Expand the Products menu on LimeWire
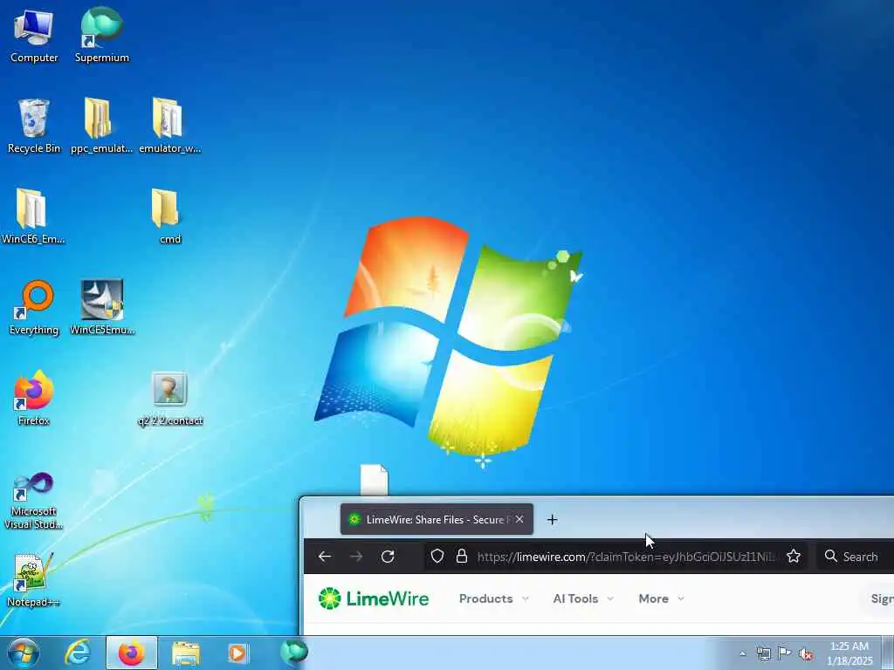 coord(494,598)
